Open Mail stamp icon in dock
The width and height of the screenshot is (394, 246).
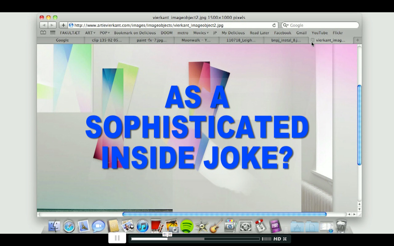point(83,226)
